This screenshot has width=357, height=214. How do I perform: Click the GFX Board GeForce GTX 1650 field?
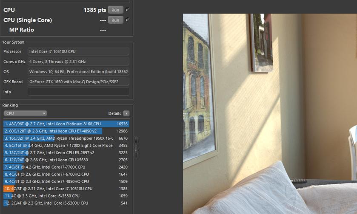point(78,82)
